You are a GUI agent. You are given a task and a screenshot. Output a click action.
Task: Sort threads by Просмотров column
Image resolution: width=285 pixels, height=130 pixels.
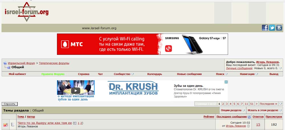point(274,117)
